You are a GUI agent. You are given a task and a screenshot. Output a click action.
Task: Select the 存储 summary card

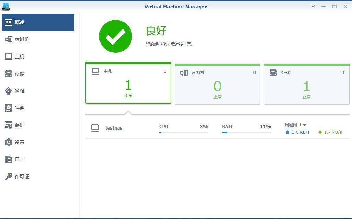[x=307, y=84]
